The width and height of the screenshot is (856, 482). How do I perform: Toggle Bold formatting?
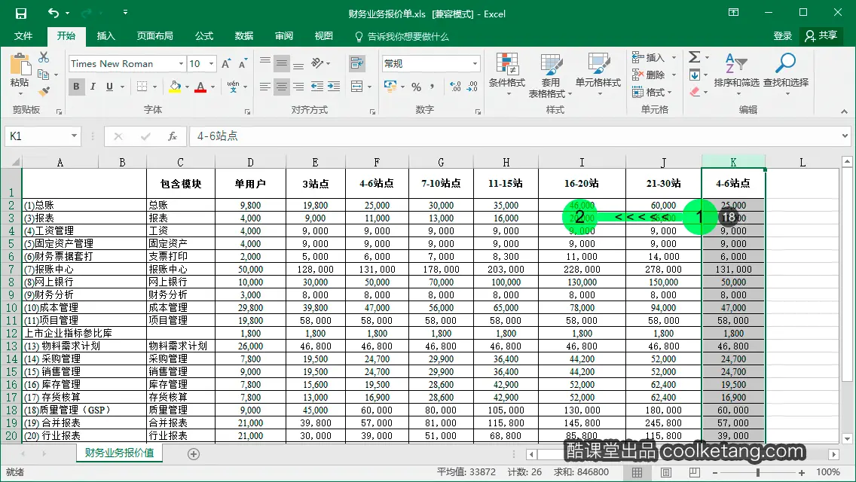pyautogui.click(x=76, y=87)
